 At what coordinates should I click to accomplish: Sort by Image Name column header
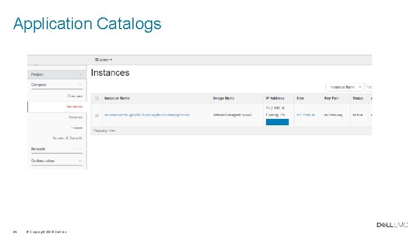coord(223,98)
